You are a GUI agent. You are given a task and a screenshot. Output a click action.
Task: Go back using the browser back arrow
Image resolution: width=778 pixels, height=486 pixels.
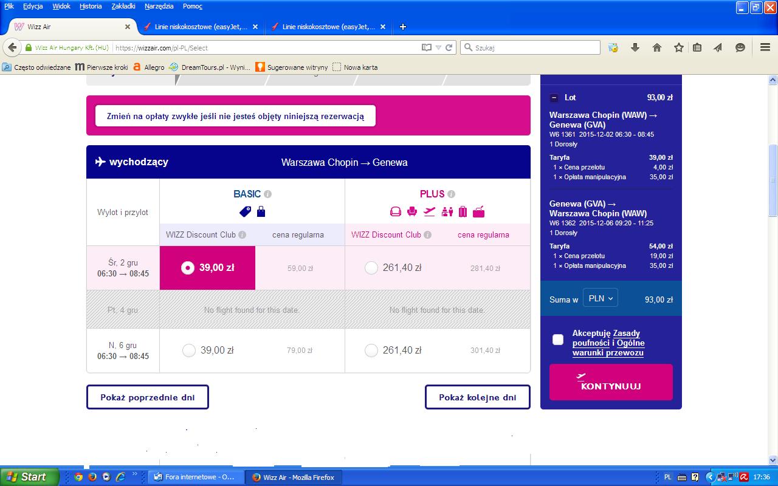pyautogui.click(x=12, y=47)
